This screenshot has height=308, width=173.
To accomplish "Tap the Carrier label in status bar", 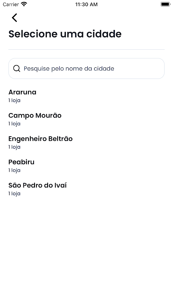I will click(x=11, y=4).
